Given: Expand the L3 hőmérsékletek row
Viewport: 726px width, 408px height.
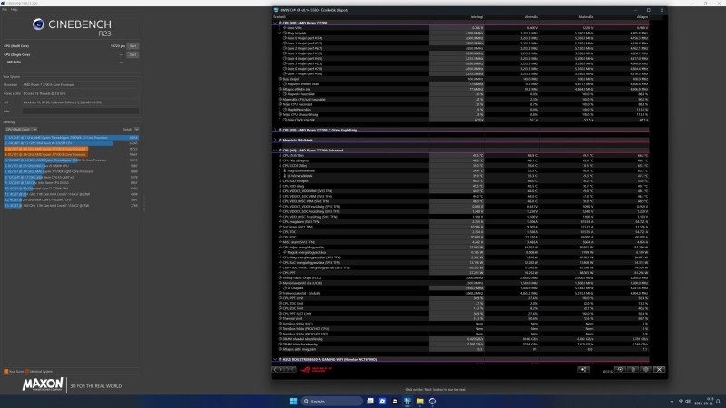Looking at the screenshot, I should click(280, 176).
